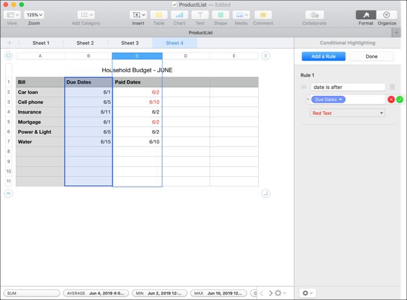The width and height of the screenshot is (407, 300).
Task: Confirm the rule with the green checkmark
Action: click(400, 100)
